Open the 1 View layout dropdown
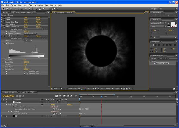179x128 pixels. 118,89
